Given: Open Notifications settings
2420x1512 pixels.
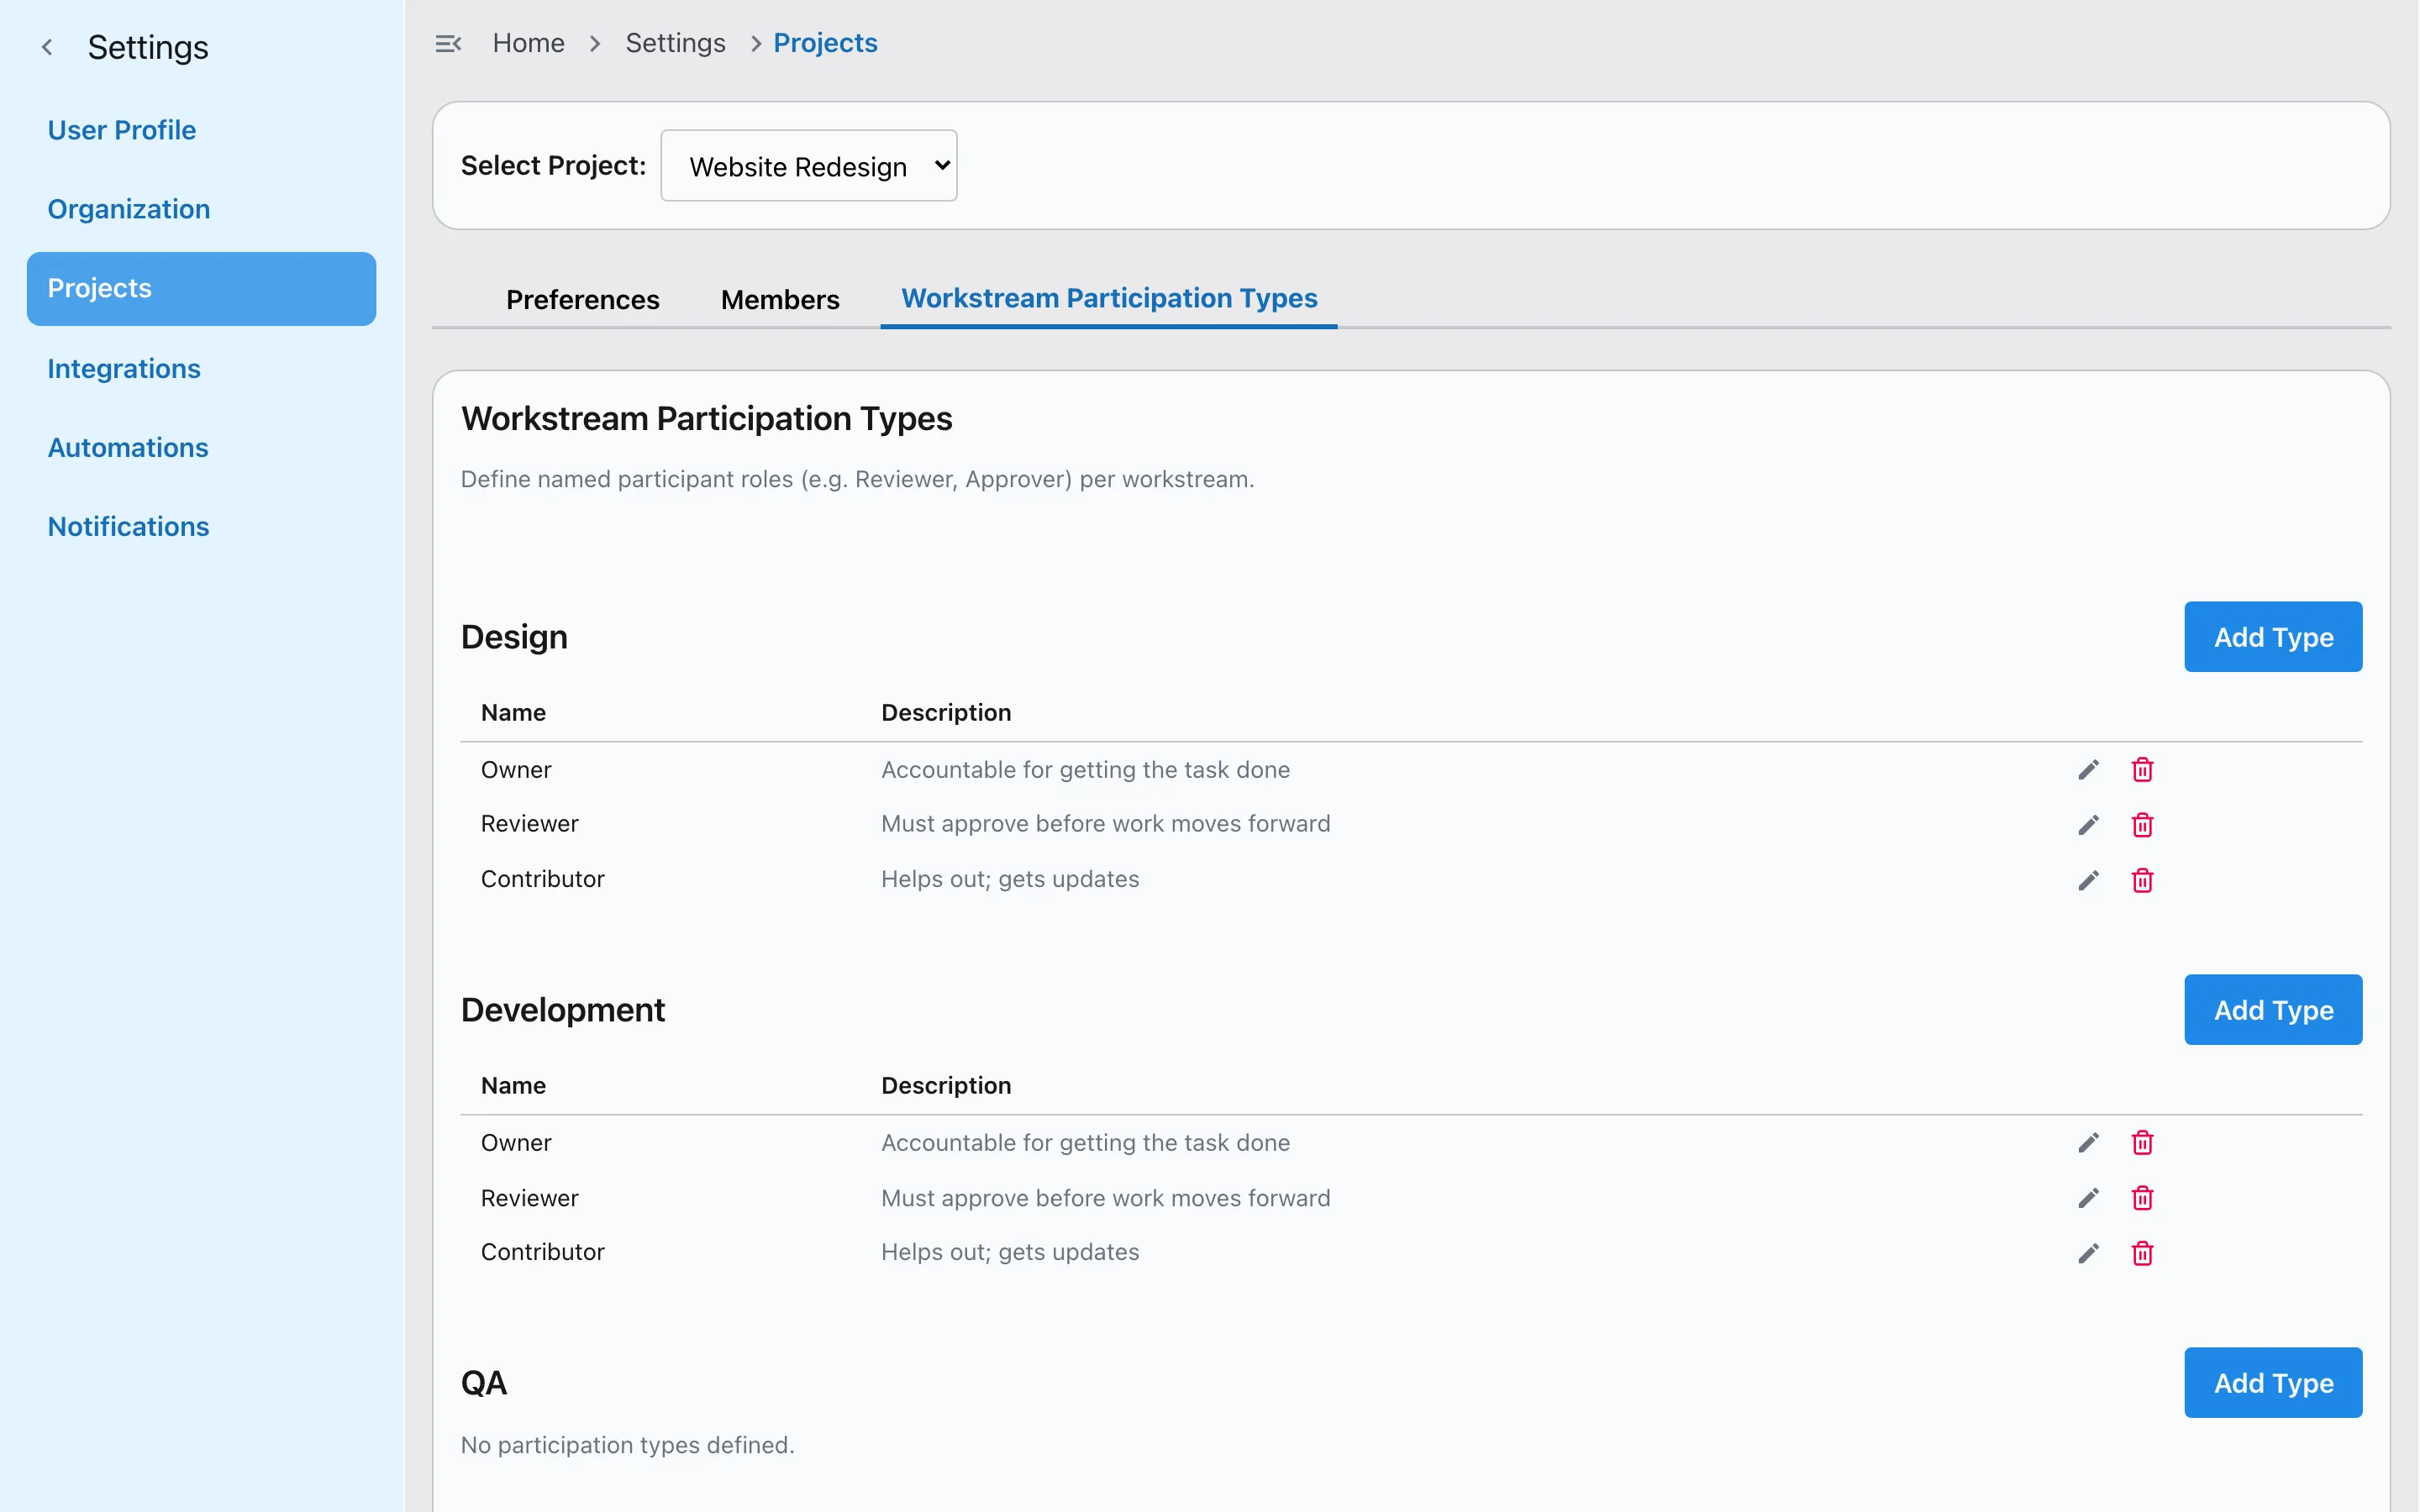Looking at the screenshot, I should [129, 526].
